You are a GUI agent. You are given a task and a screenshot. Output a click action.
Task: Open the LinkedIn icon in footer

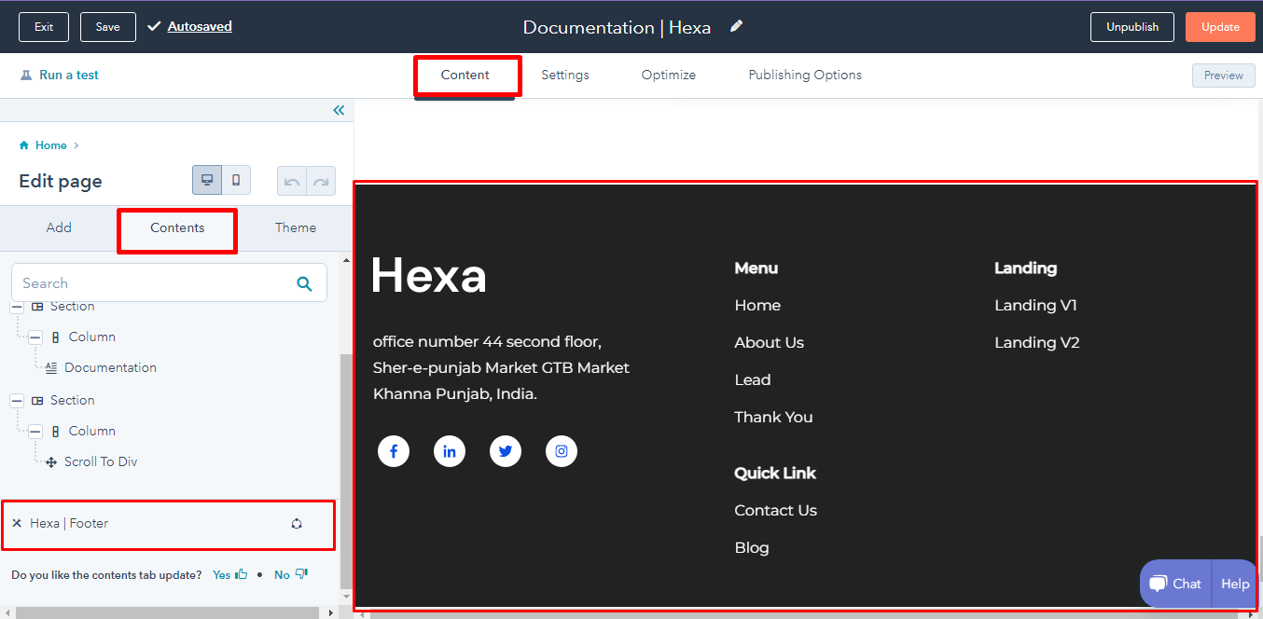[x=450, y=451]
